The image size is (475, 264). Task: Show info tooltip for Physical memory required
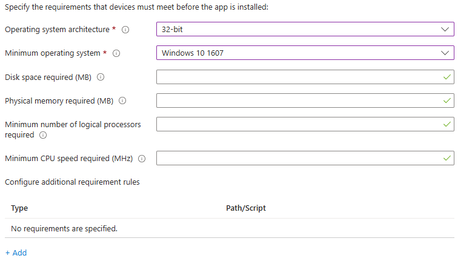pos(122,101)
